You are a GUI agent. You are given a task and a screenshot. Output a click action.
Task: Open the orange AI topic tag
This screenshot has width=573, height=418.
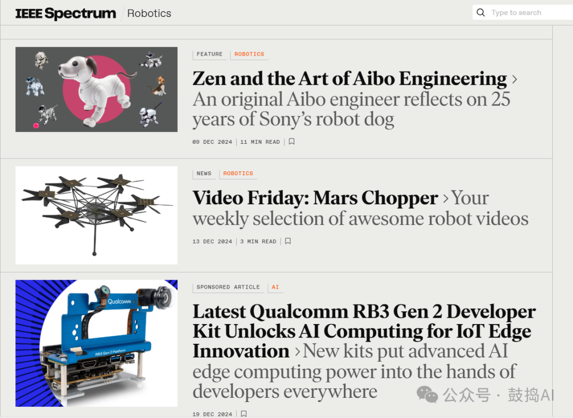pyautogui.click(x=275, y=287)
